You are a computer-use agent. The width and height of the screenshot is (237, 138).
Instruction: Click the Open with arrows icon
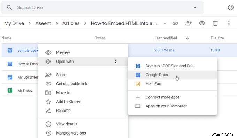48,62
